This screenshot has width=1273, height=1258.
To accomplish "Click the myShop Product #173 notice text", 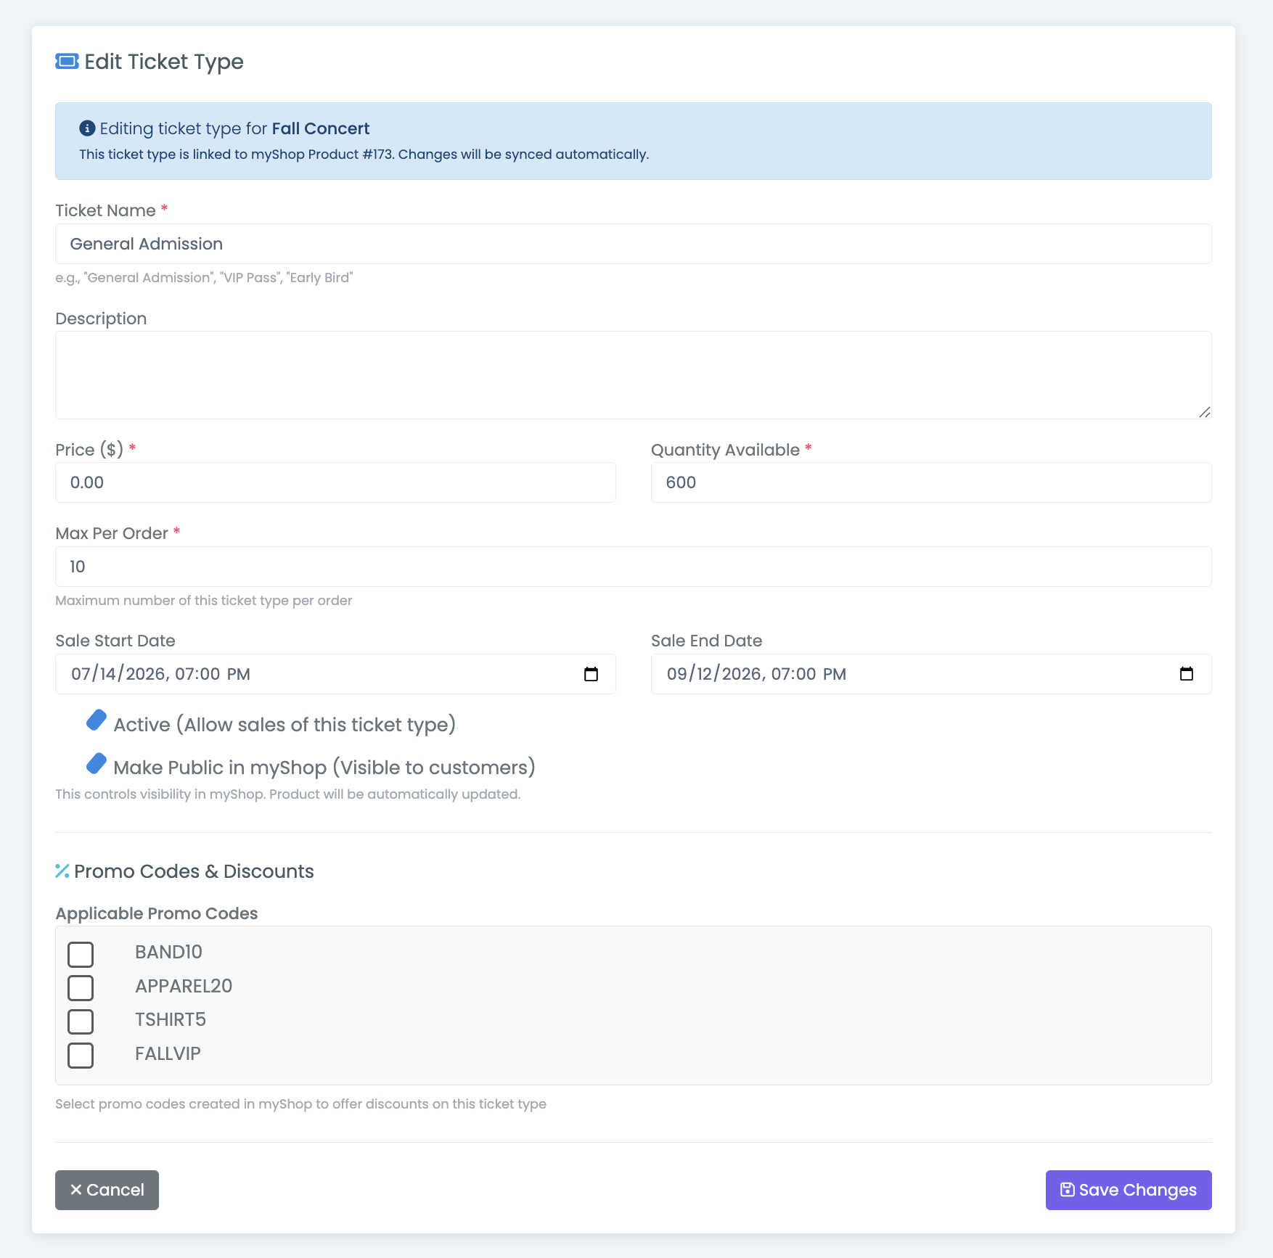I will pos(364,155).
